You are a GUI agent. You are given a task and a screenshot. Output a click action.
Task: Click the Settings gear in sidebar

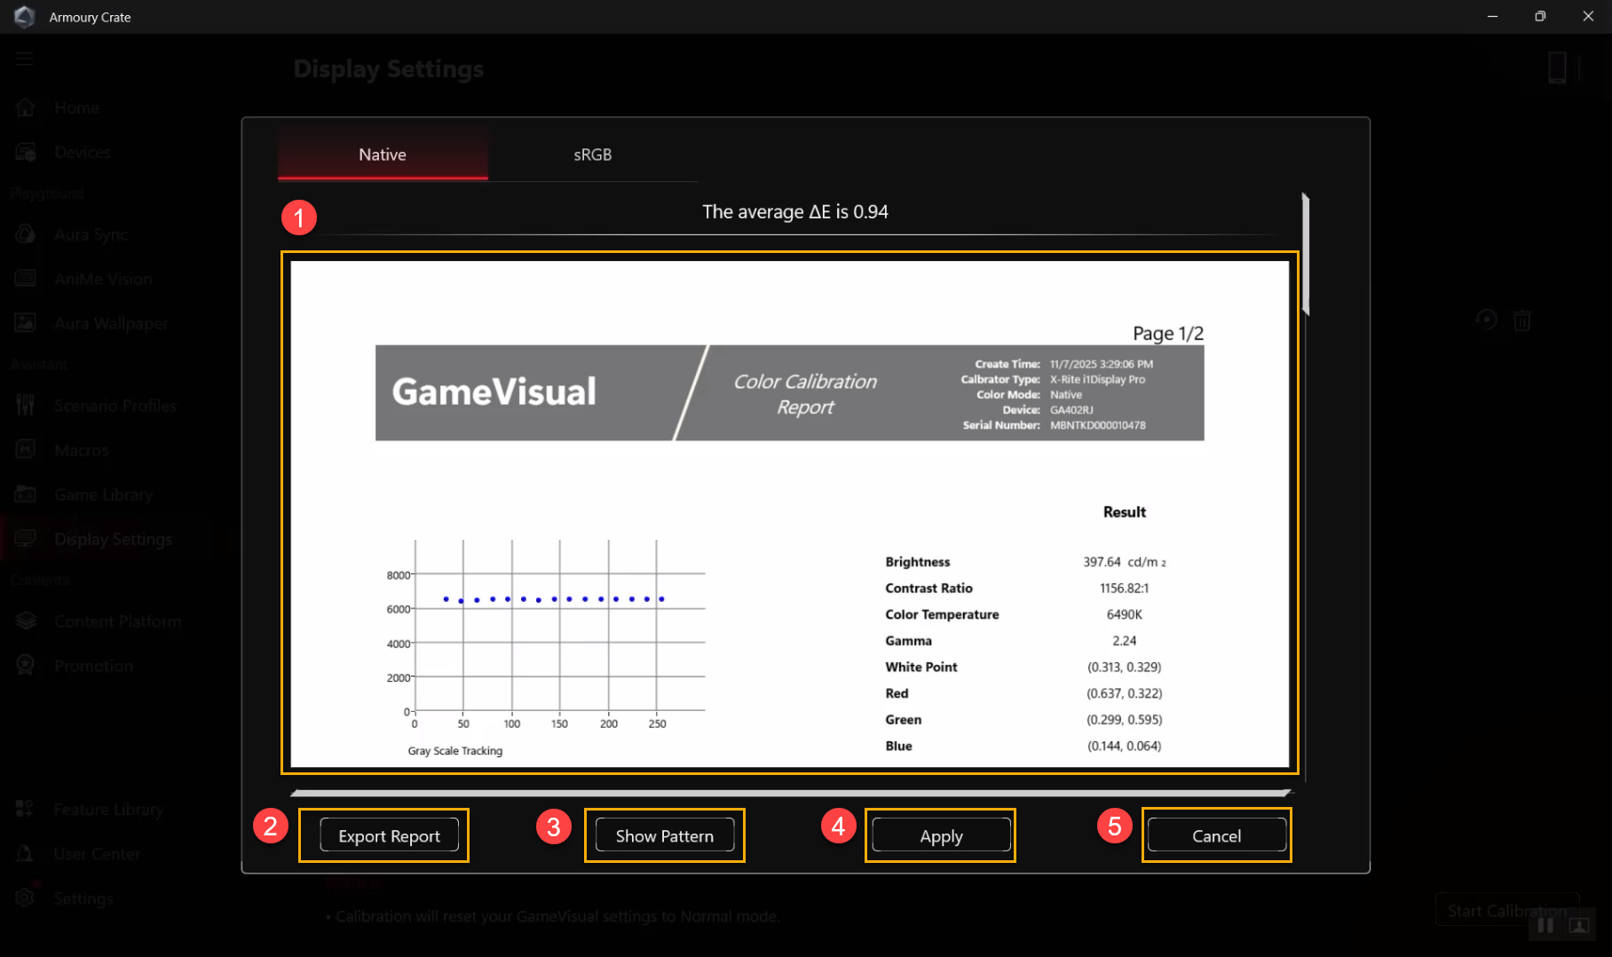point(25,898)
